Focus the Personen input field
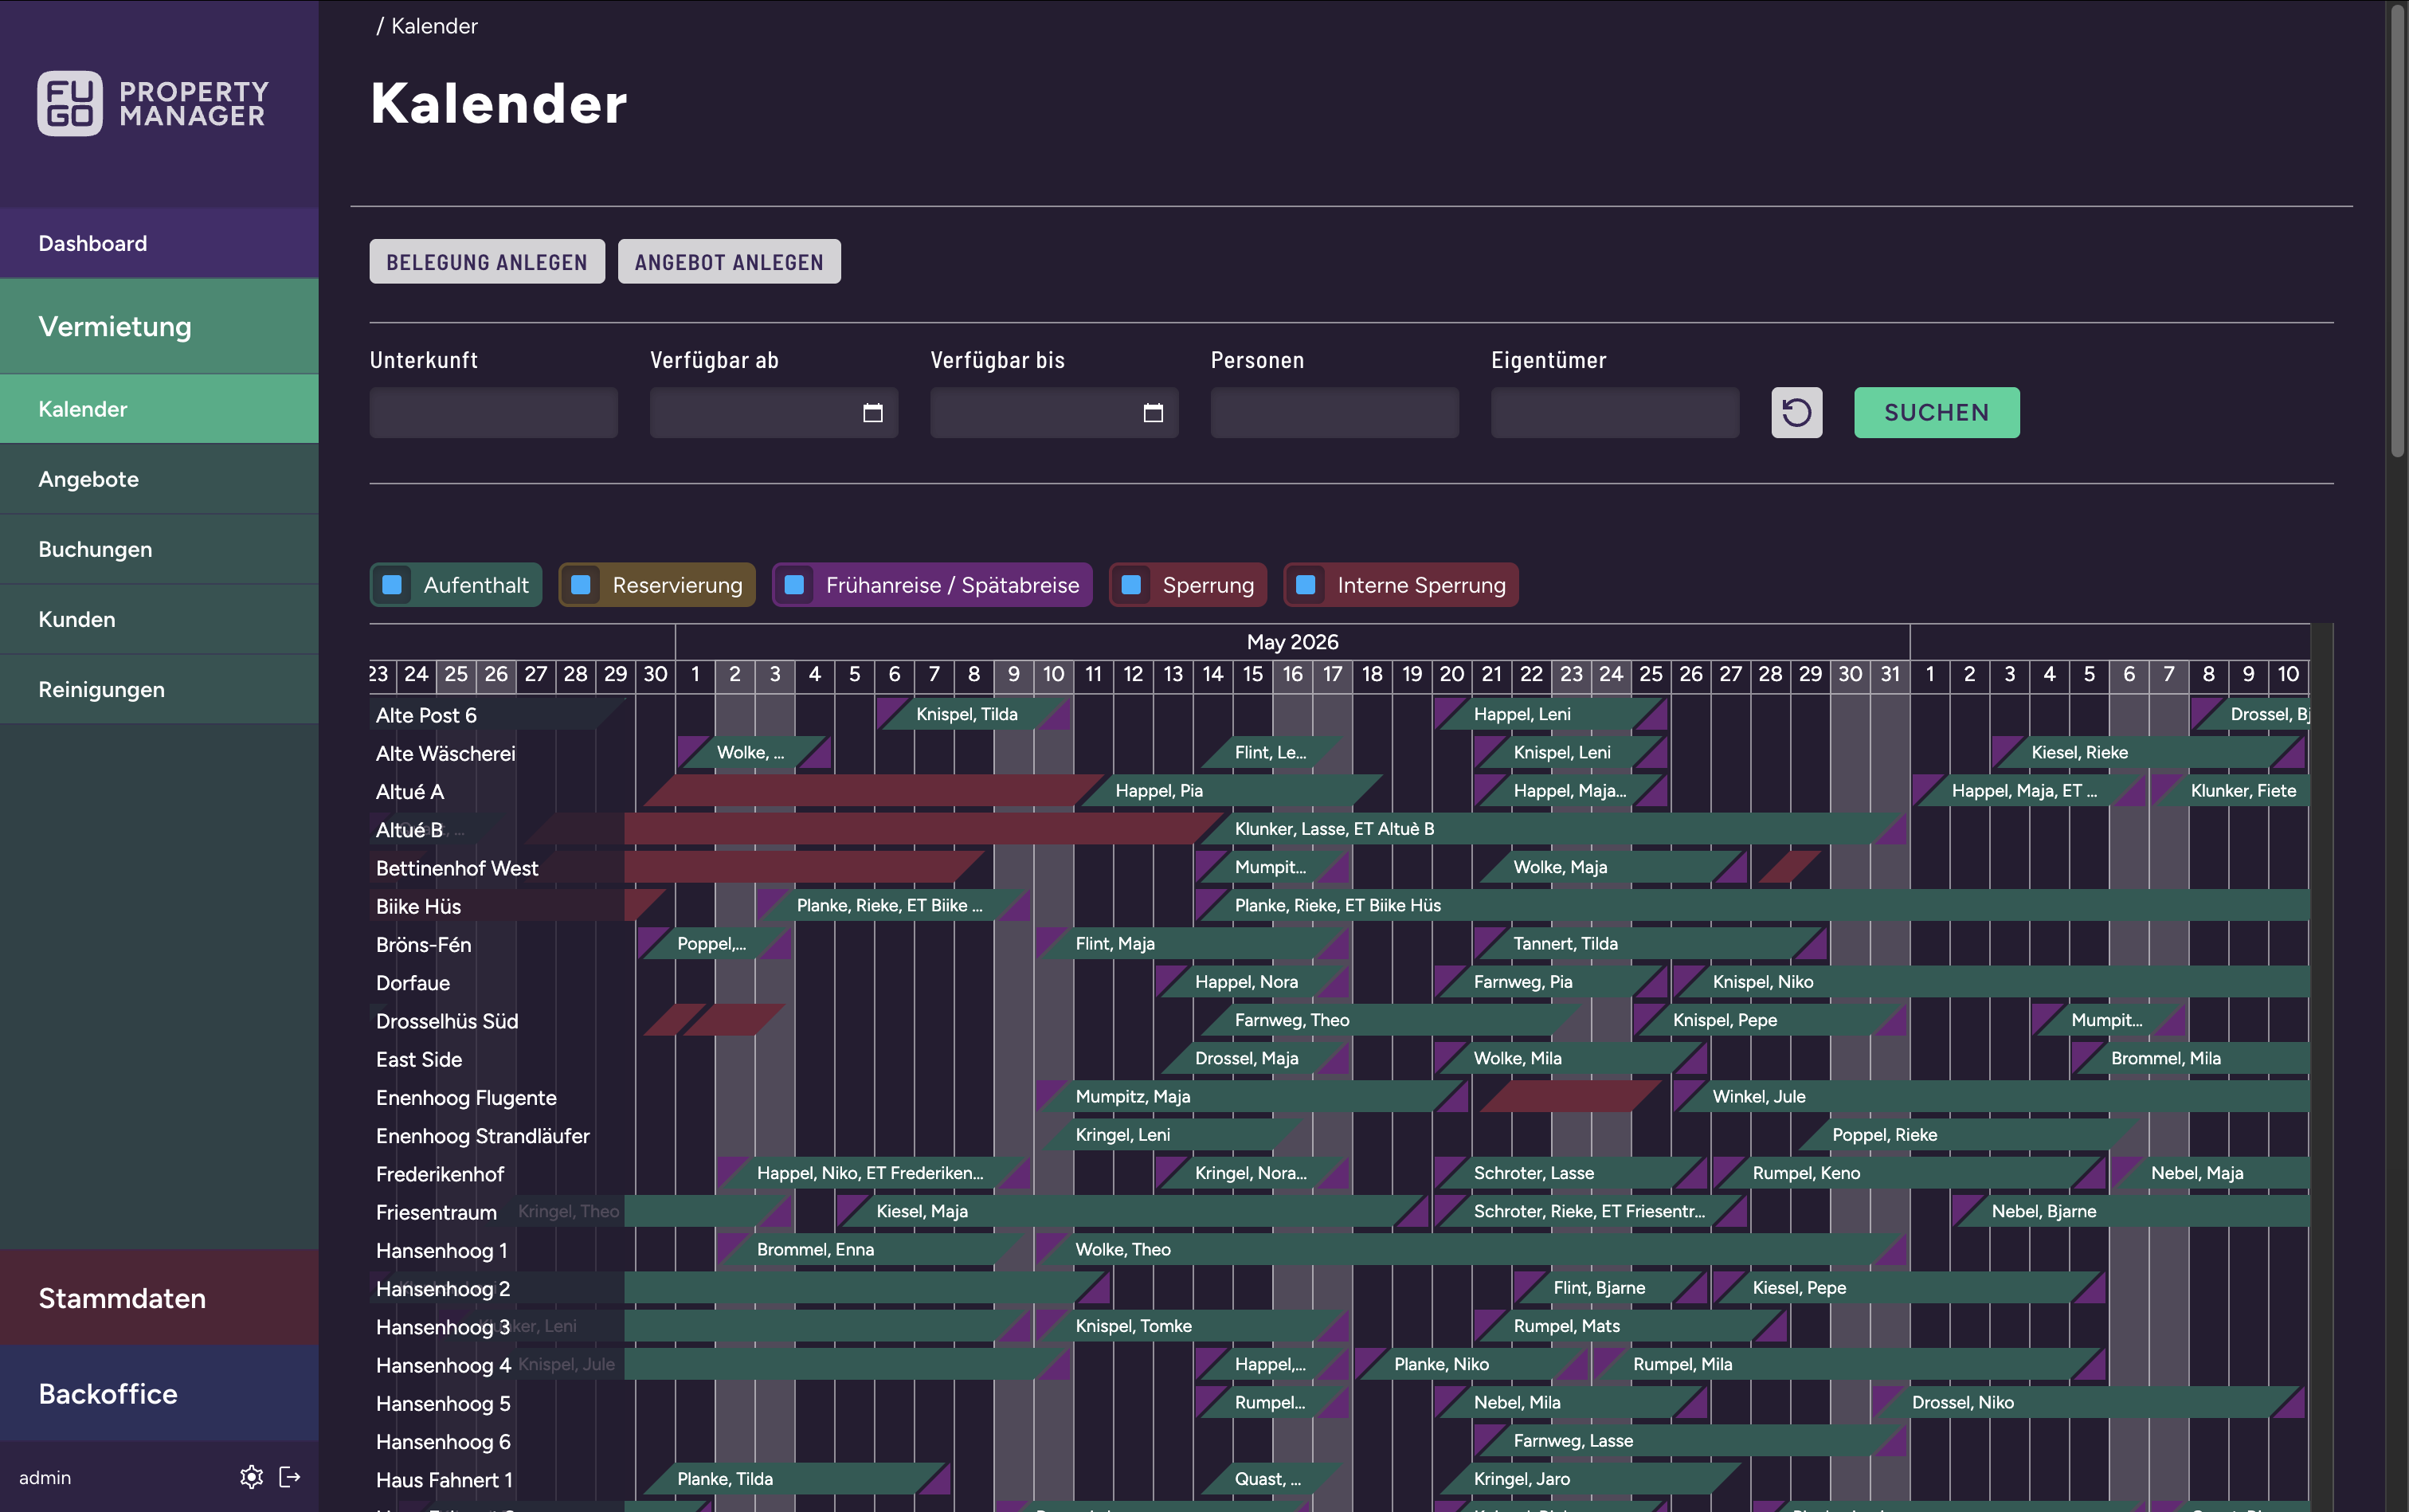Viewport: 2409px width, 1512px height. tap(1334, 413)
